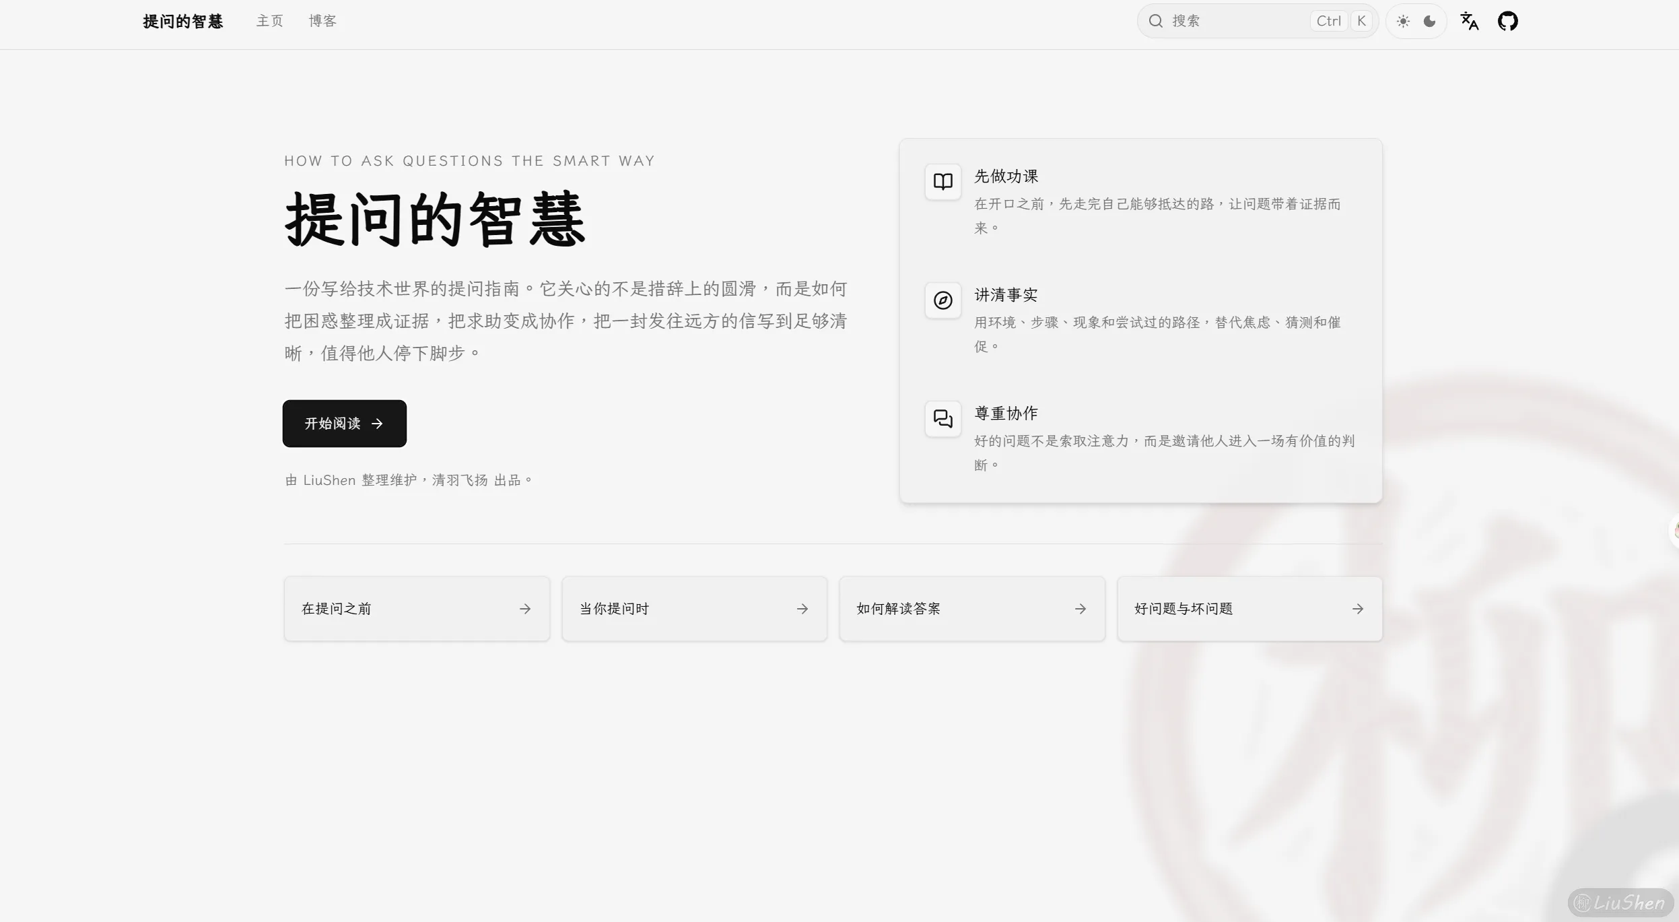This screenshot has width=1679, height=922.
Task: Open the 博客 nav item
Action: [x=322, y=21]
